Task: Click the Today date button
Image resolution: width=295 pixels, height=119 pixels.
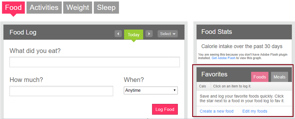Action: pos(133,35)
